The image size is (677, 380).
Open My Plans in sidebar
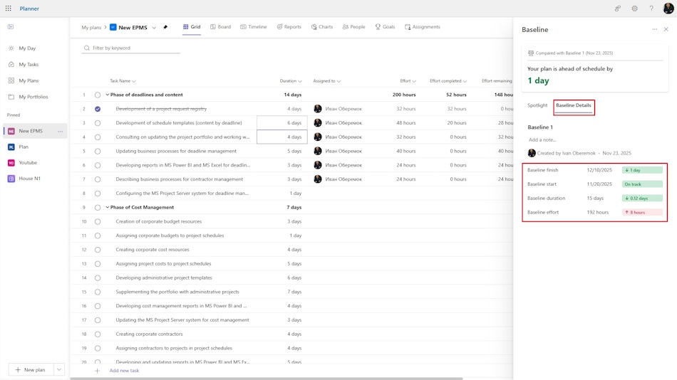coord(29,80)
